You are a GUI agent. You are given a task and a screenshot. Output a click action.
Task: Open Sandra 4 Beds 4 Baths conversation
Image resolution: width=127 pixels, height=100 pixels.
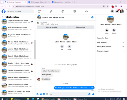pyautogui.click(x=17, y=71)
